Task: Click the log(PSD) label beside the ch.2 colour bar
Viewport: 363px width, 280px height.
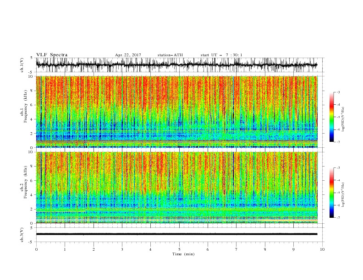Action: click(343, 194)
